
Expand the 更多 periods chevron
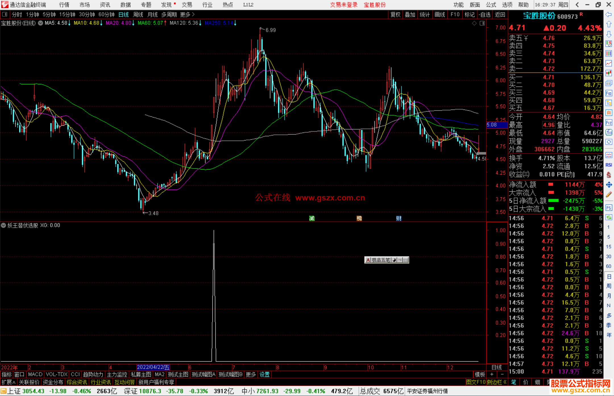pos(193,14)
